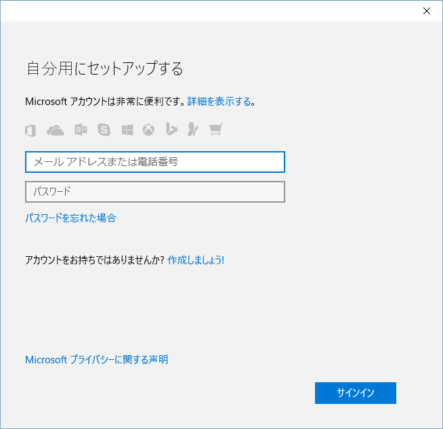Click the Bing icon
443x429 pixels.
tap(172, 129)
